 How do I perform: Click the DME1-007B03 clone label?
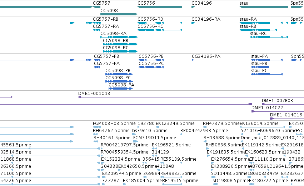click(x=277, y=101)
